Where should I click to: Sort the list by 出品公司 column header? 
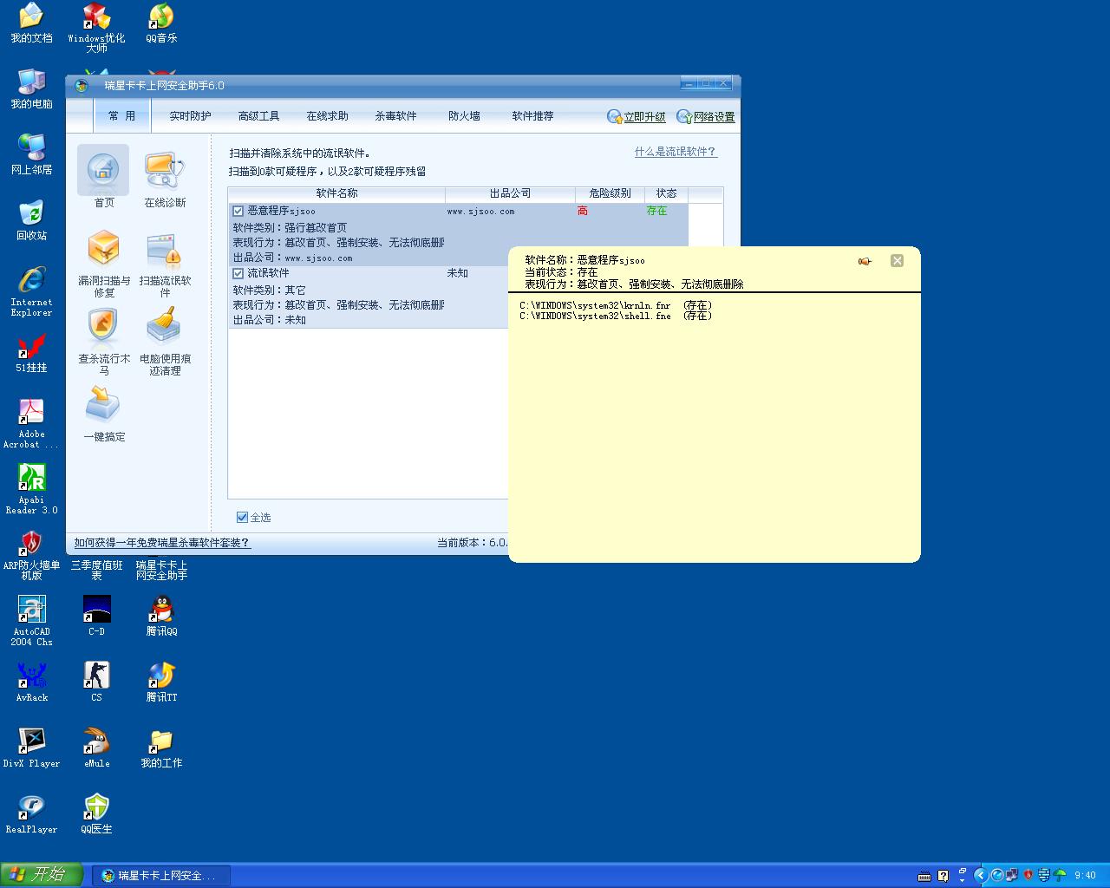(x=510, y=194)
